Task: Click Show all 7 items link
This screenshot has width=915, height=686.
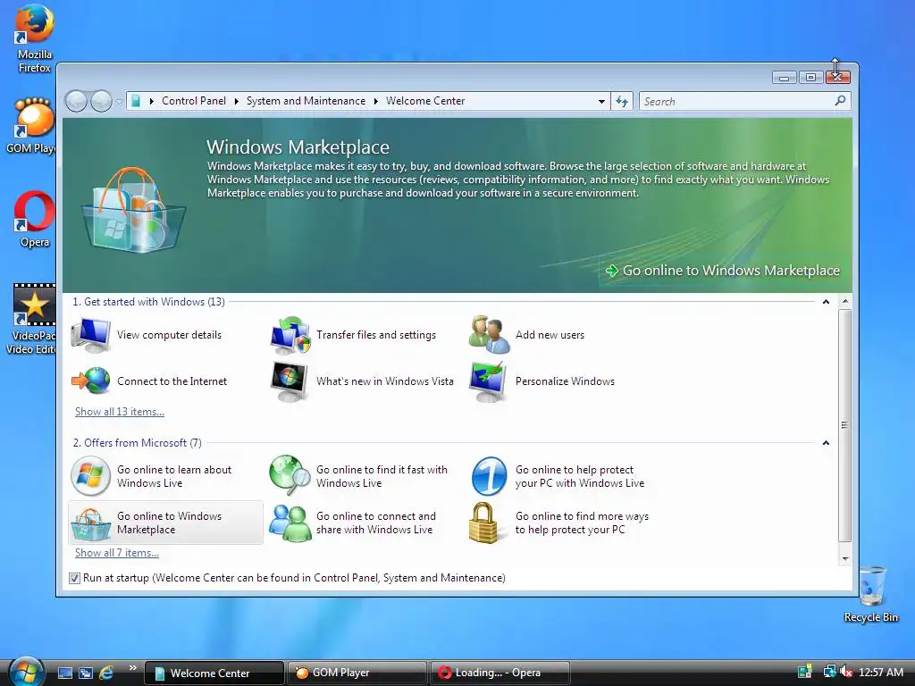Action: (x=117, y=553)
